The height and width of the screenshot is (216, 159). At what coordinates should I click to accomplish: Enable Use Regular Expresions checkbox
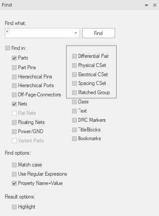click(x=14, y=174)
